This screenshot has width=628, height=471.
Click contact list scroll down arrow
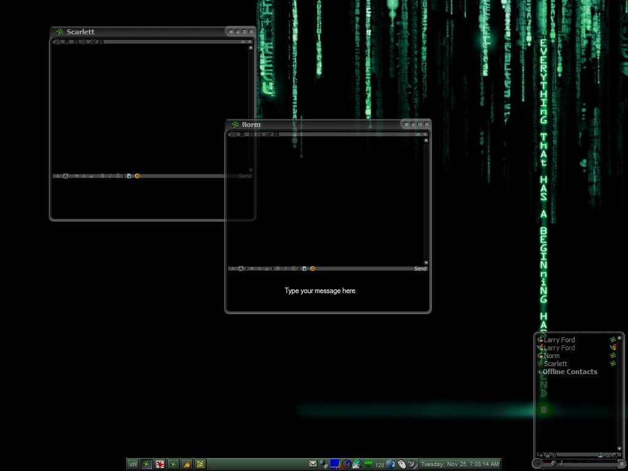coord(619,448)
